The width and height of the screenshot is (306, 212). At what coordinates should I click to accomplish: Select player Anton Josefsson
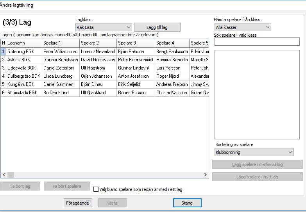[x=136, y=76]
